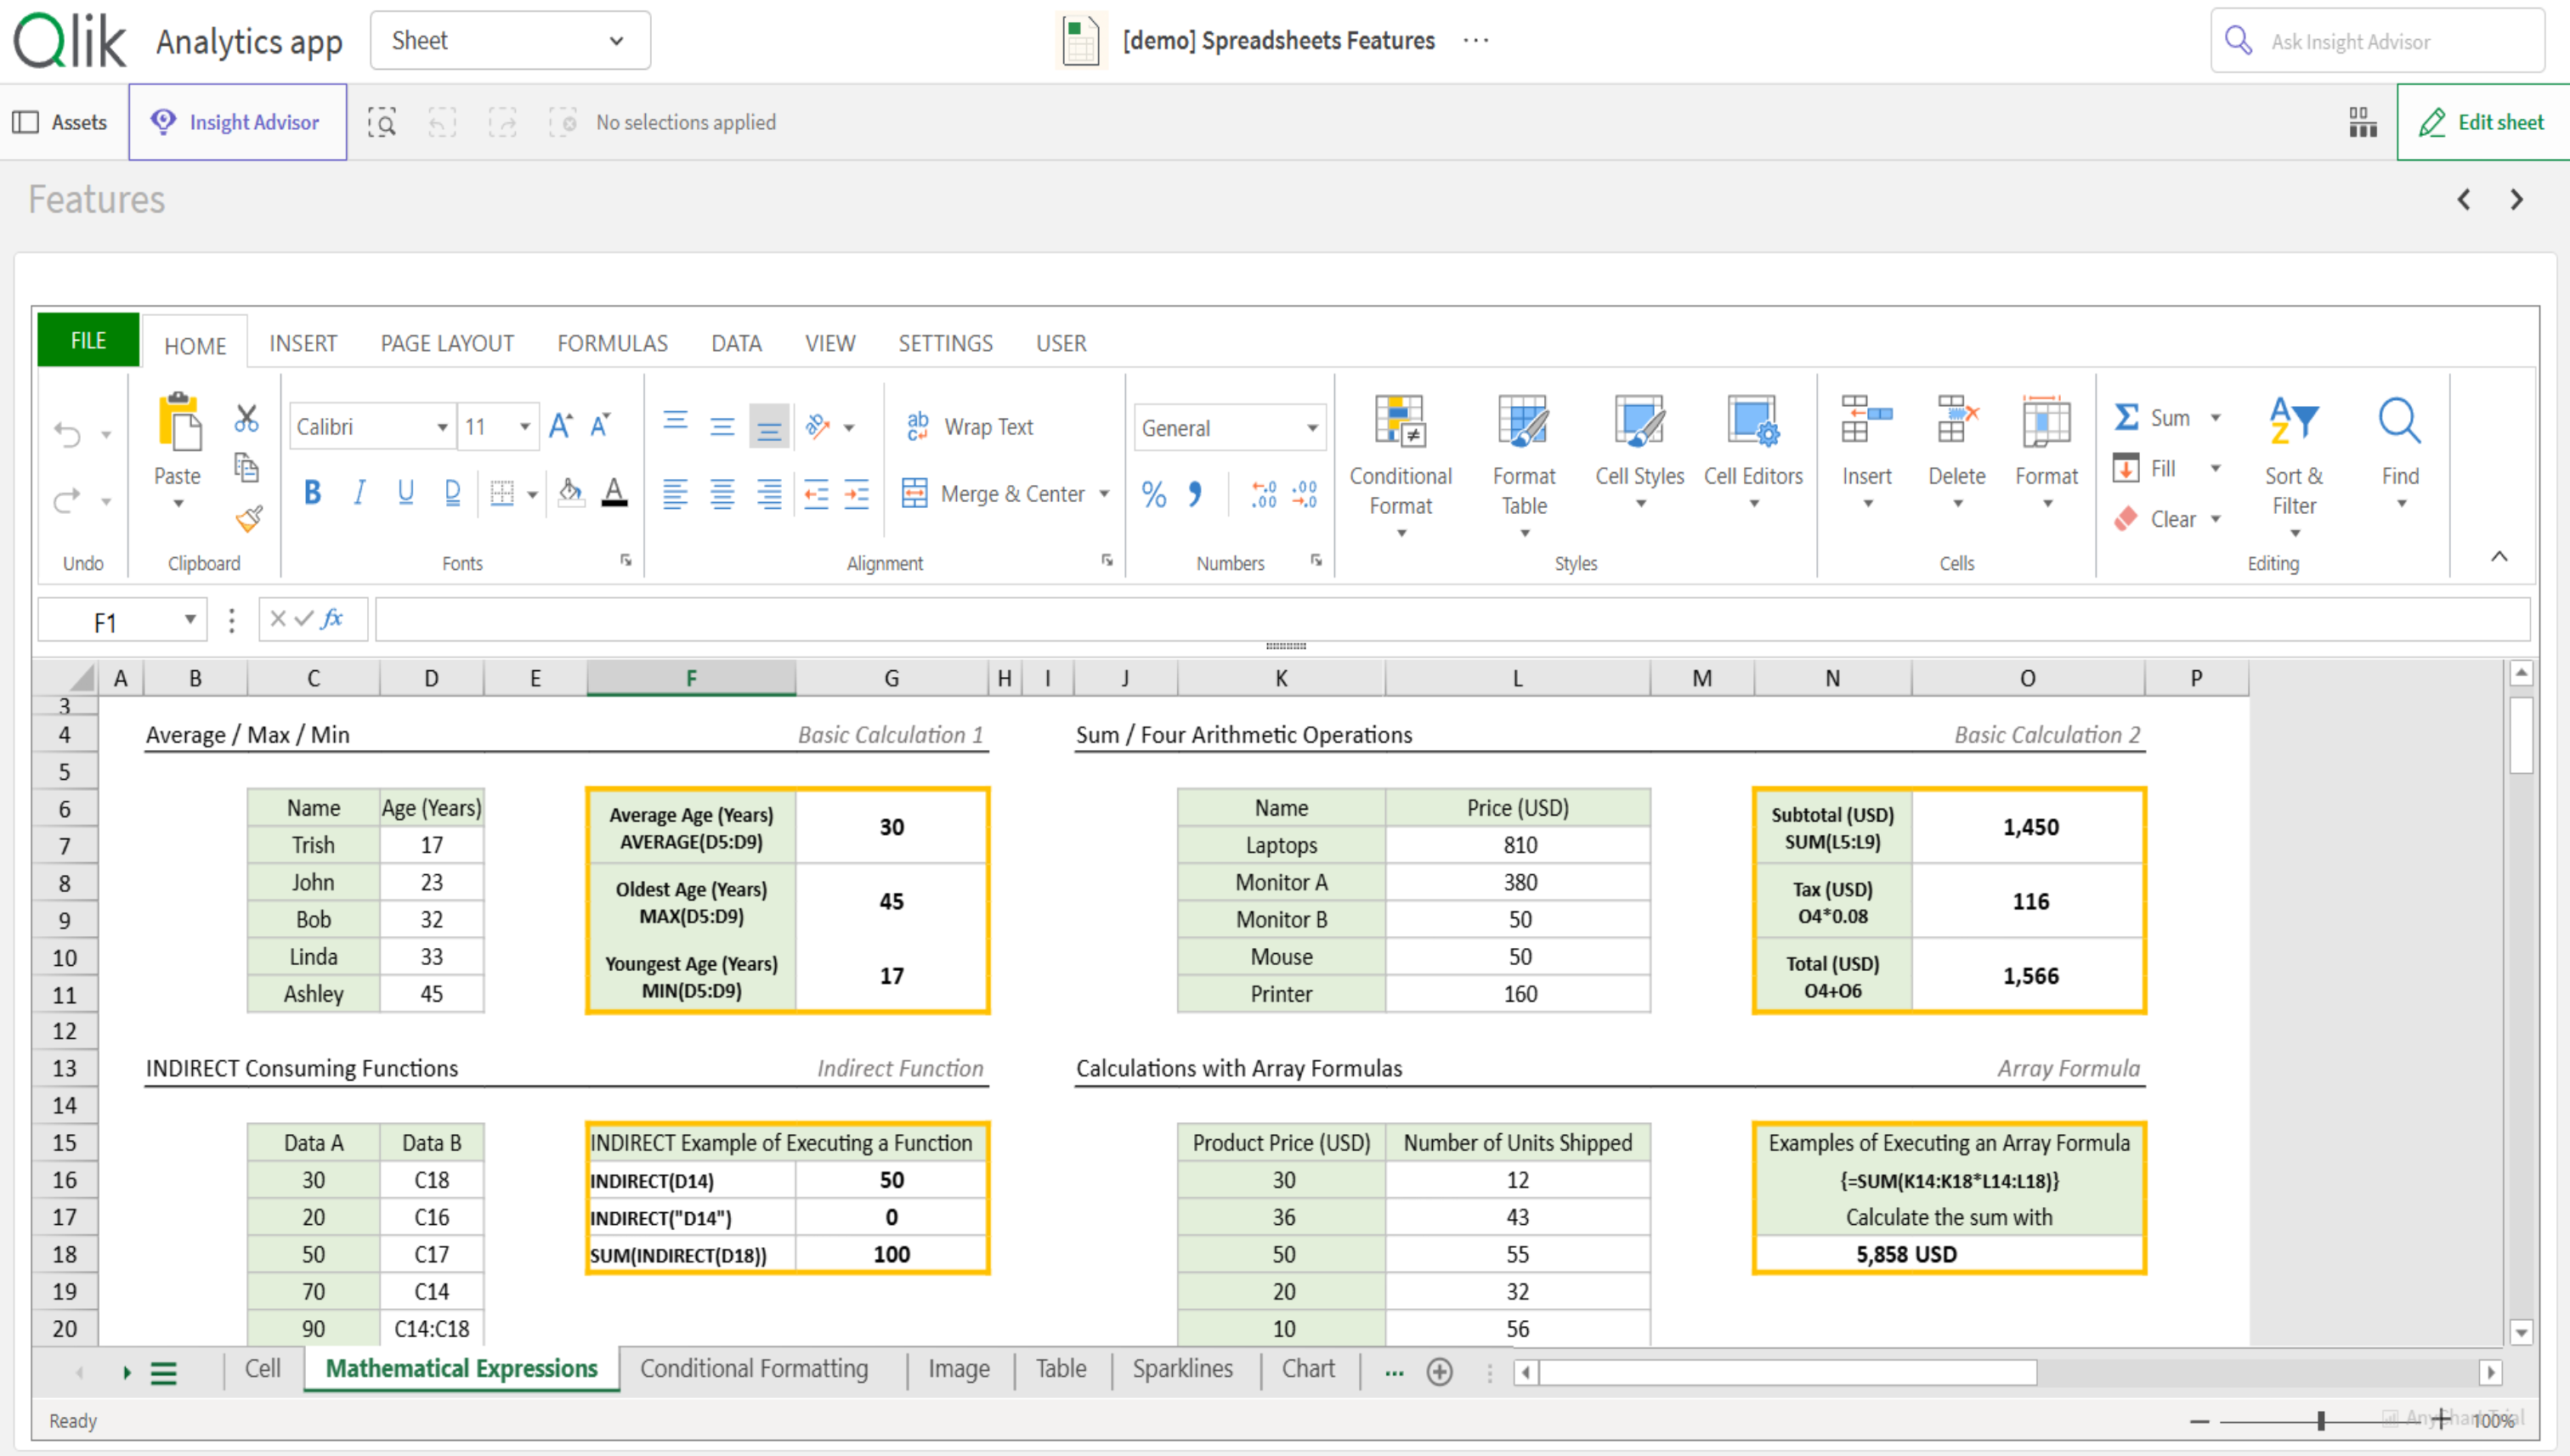Viewport: 2570px width, 1456px height.
Task: Select the Format Painter brush icon
Action: [248, 518]
